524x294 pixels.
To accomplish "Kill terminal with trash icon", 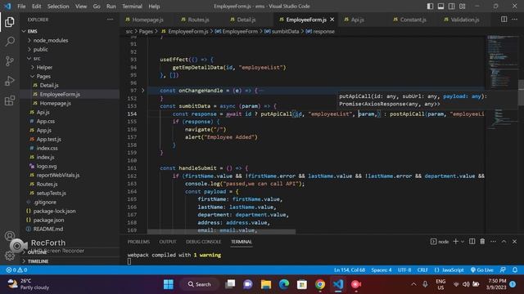I will [482, 242].
